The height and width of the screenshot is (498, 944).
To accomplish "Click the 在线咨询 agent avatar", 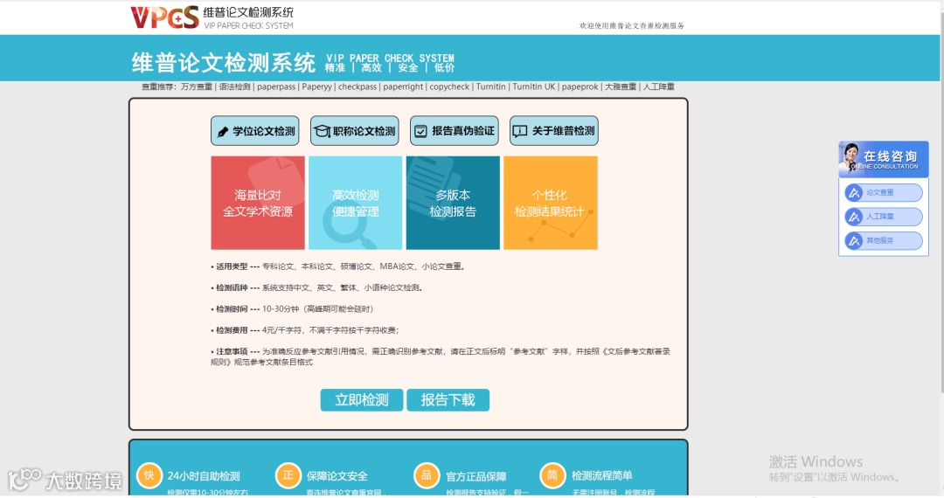I will (x=850, y=159).
